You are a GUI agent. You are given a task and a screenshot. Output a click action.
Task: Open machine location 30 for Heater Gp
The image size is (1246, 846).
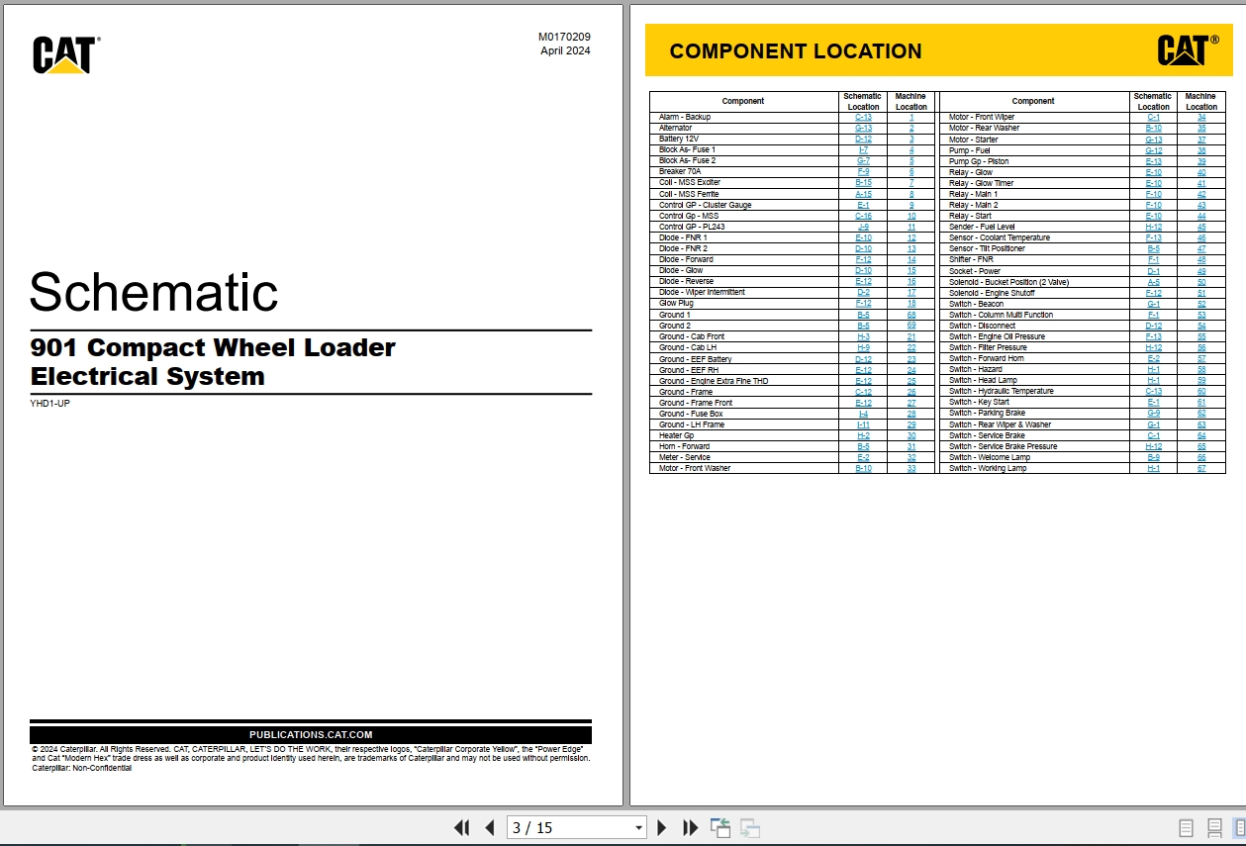point(911,435)
